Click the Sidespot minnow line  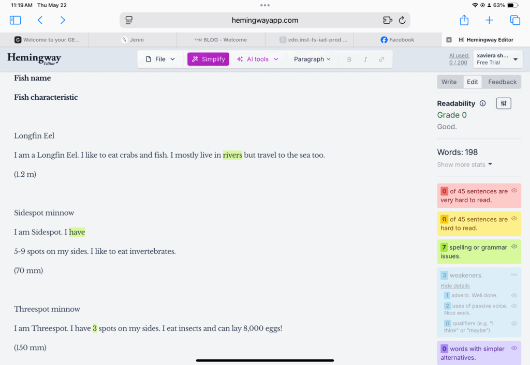coord(44,213)
